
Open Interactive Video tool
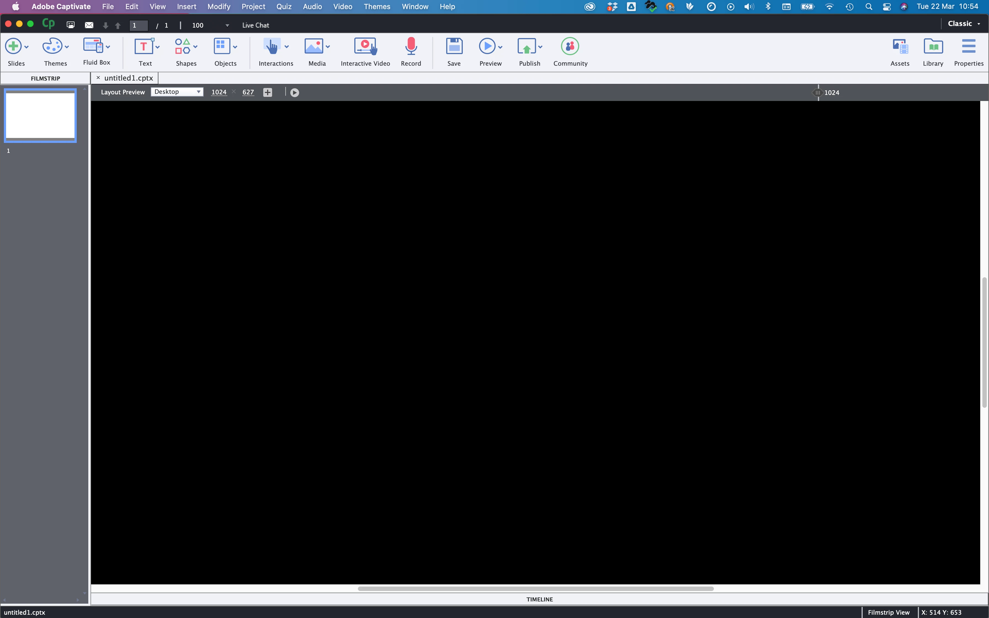pos(365,47)
